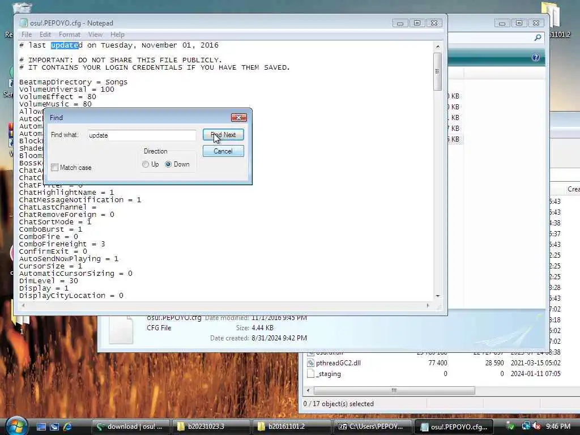Click pthreadGC2.dll file icon in 7-Zip

[311, 363]
